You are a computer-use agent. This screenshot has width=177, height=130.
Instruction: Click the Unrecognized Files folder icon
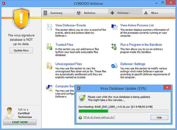(x=50, y=66)
